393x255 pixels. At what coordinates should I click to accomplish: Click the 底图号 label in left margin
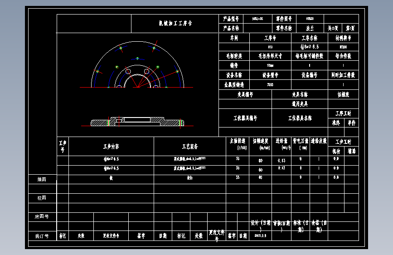(41, 217)
